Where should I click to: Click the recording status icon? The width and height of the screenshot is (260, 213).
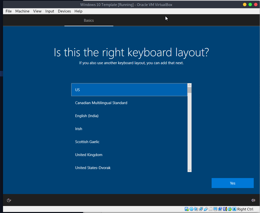tap(220, 209)
